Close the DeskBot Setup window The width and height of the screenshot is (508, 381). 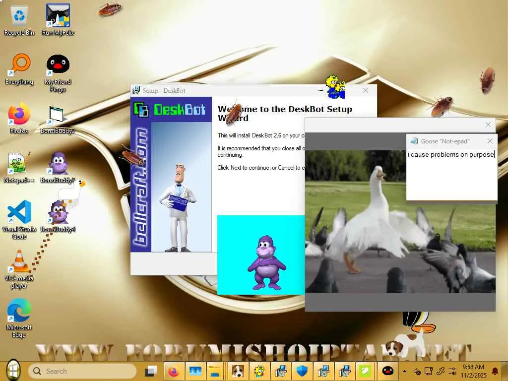point(366,90)
